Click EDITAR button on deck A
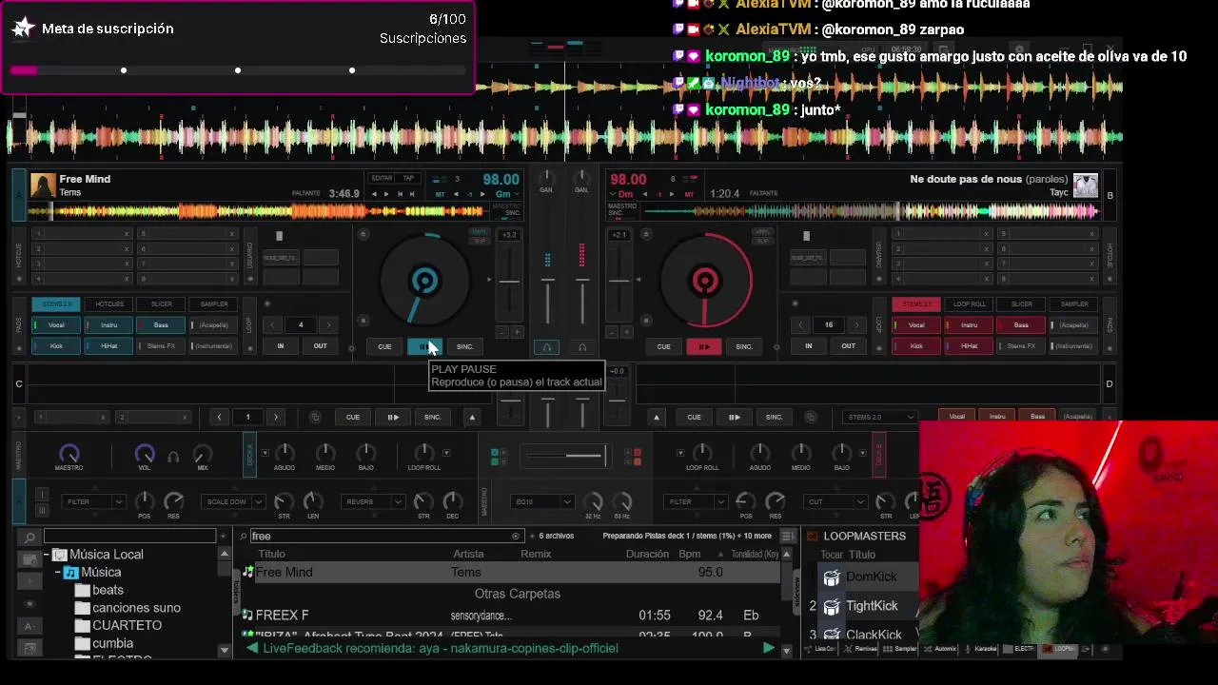Viewport: 1218px width, 685px height. tap(382, 178)
